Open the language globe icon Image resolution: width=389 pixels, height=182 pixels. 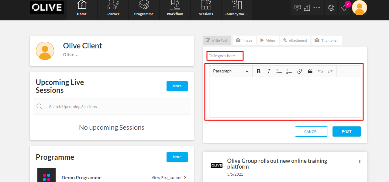(x=331, y=8)
